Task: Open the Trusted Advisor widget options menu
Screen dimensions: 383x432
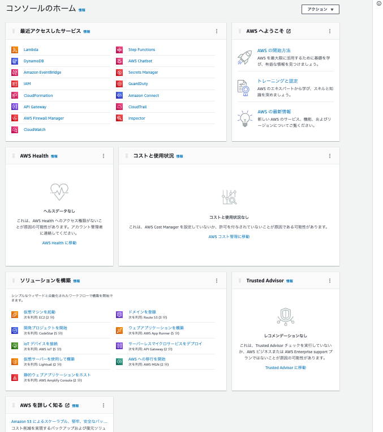Action: coord(330,281)
